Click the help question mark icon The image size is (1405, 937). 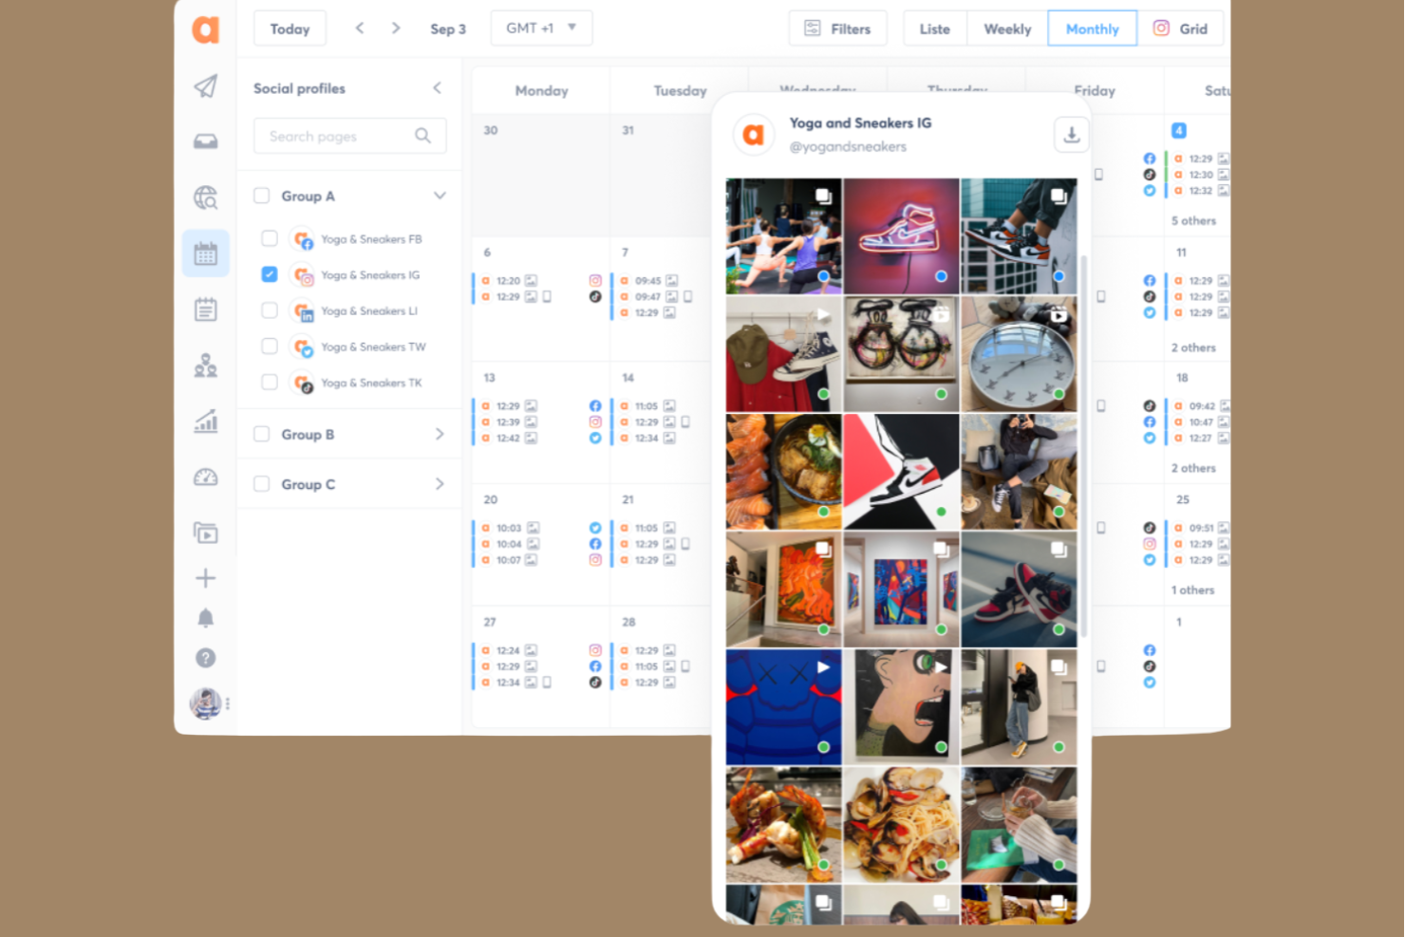205,657
